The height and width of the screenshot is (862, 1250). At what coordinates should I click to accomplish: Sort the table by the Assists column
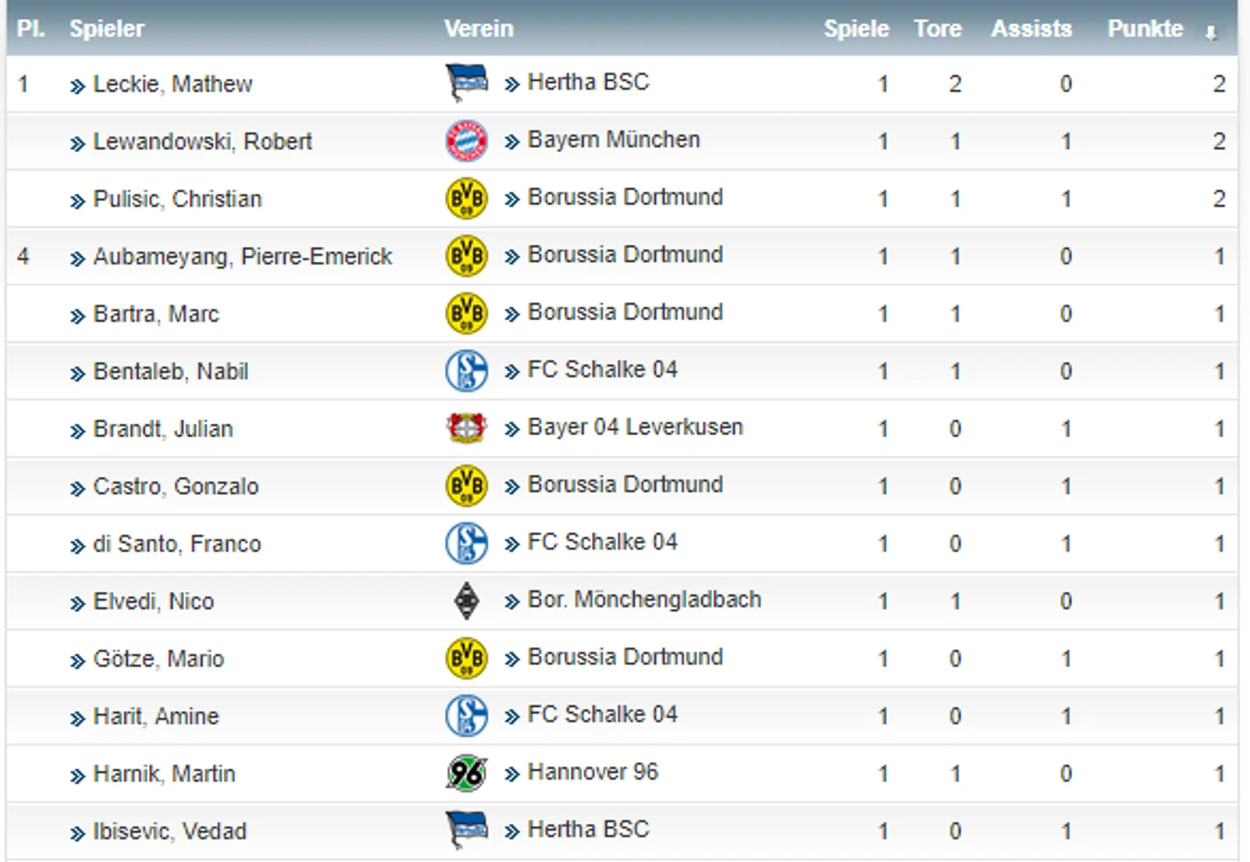coord(1031,29)
